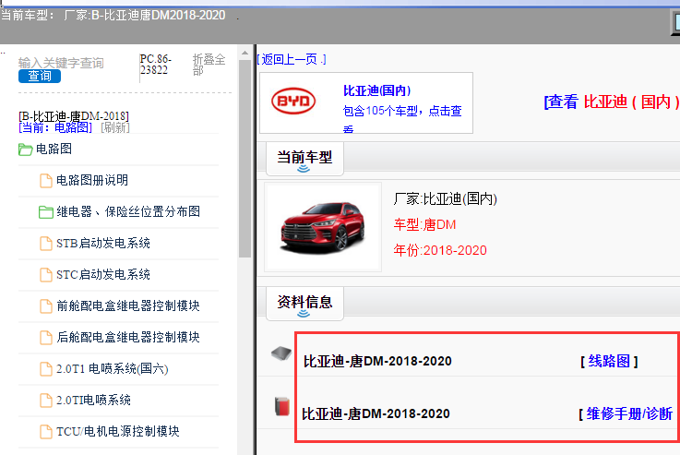Click the 当前：电路图 link
This screenshot has width=680, height=455.
[x=55, y=127]
